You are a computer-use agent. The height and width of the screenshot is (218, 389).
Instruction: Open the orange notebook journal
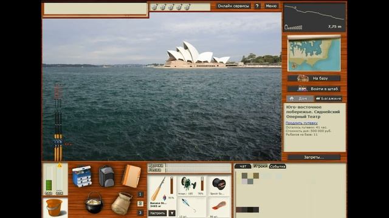(131, 176)
